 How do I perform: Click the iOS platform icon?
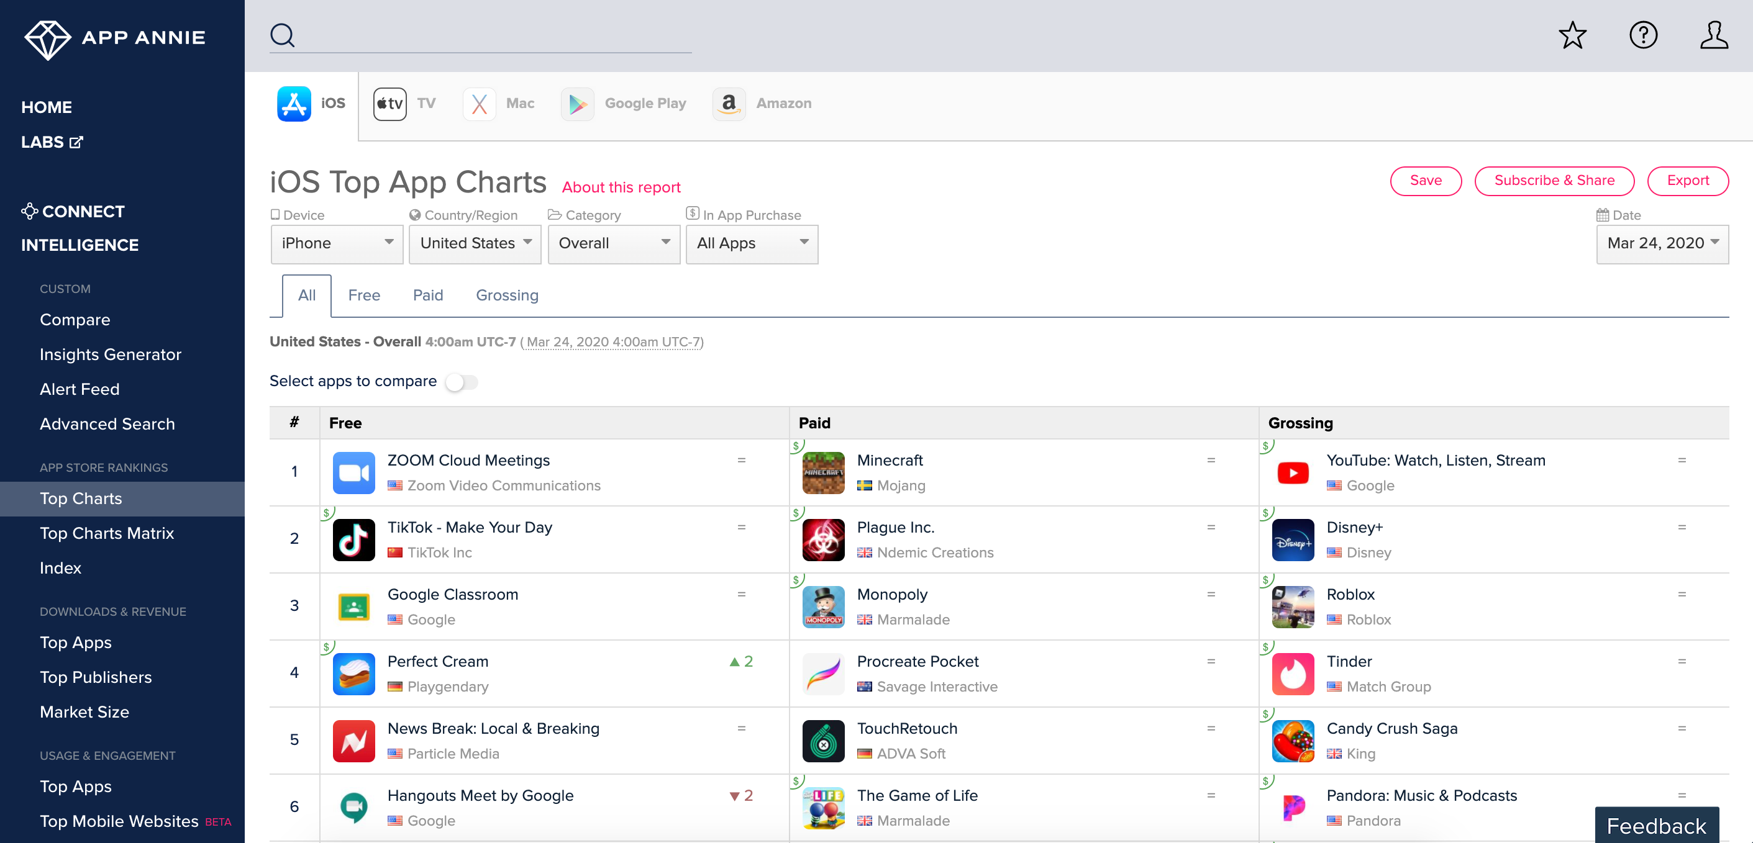[x=293, y=102]
